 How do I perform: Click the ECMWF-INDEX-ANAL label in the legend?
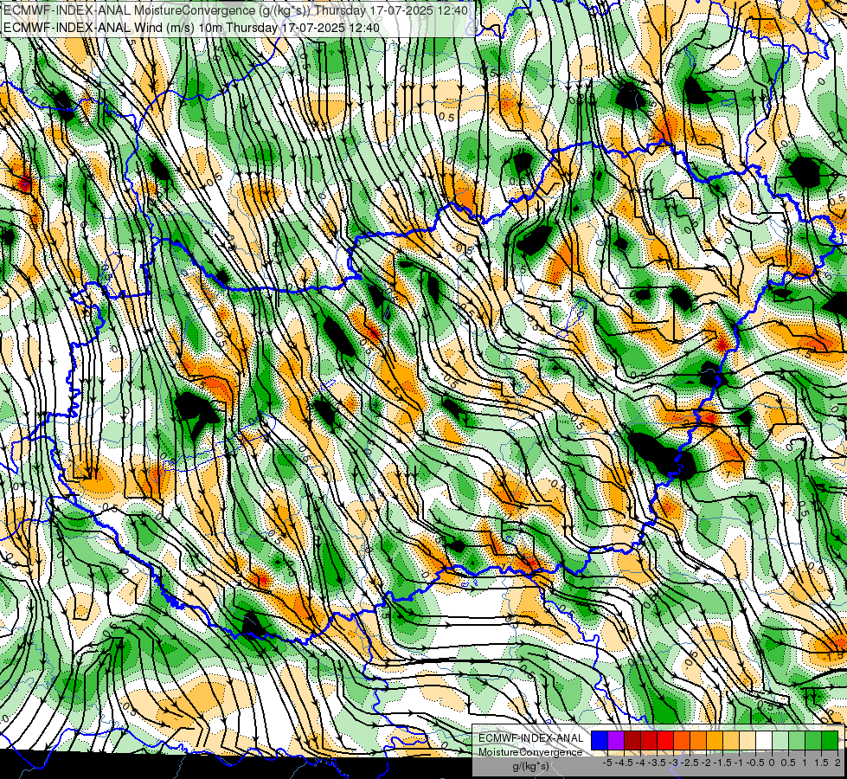click(531, 738)
